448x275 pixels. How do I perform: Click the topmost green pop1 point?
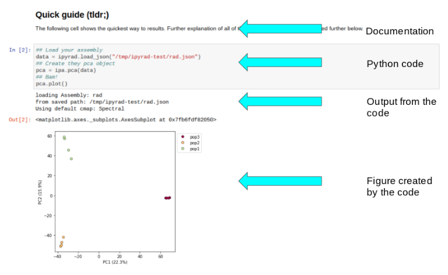[x=64, y=137]
